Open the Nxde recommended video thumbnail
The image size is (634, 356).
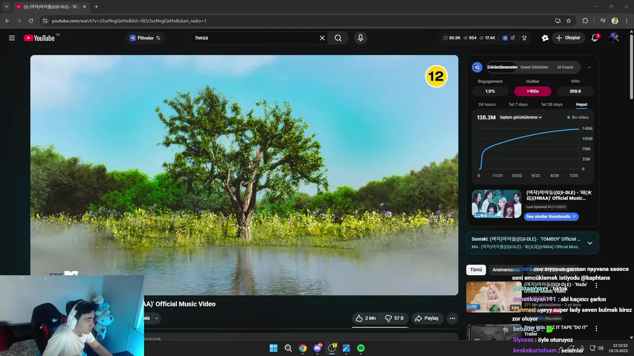pos(494,297)
